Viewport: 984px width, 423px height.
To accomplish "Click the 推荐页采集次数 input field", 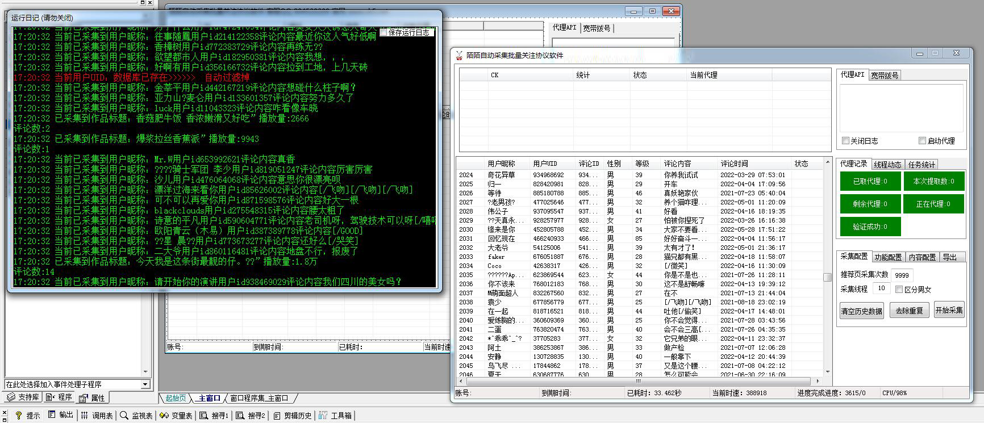I will [902, 275].
